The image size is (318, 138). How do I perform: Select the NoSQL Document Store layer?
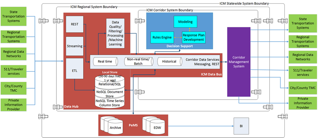click(109, 94)
